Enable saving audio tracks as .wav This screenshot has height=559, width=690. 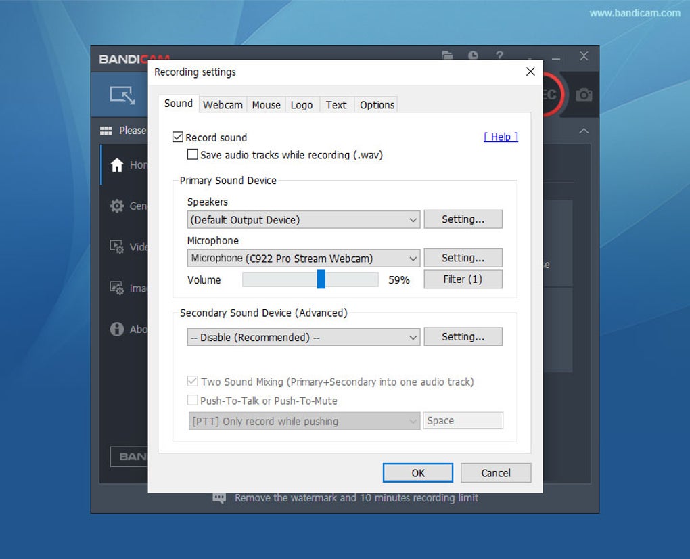tap(193, 155)
